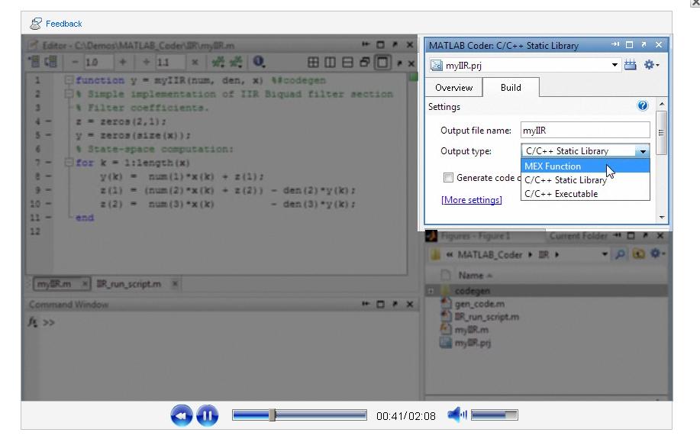
Task: Click the video progress slider handle
Action: (x=273, y=415)
